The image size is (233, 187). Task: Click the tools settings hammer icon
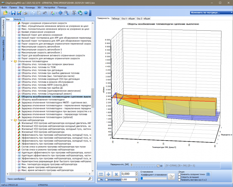(x=74, y=13)
